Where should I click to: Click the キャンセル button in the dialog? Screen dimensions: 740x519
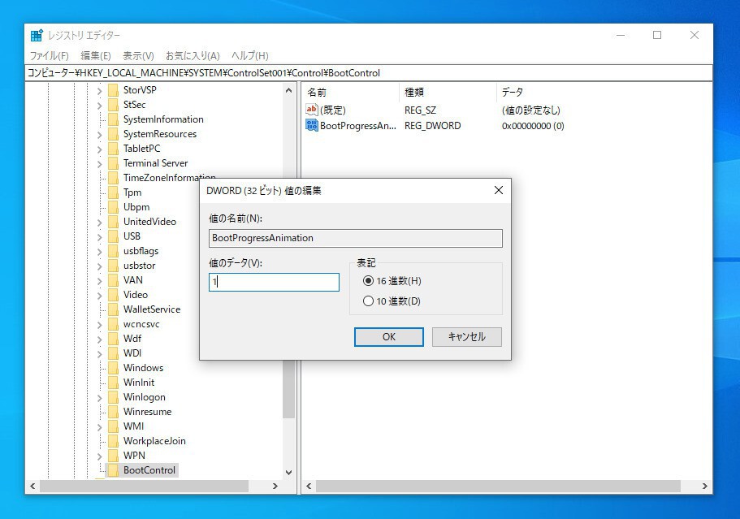(467, 337)
